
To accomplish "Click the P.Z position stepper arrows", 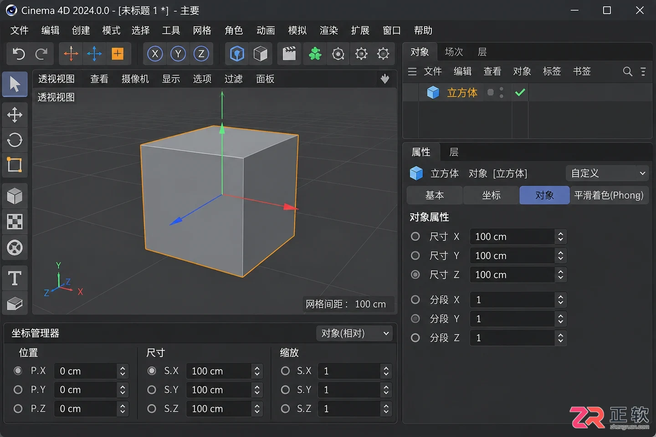I will [123, 409].
